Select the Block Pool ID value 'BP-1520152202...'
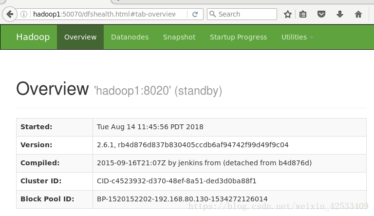This screenshot has width=374, height=216. [182, 199]
